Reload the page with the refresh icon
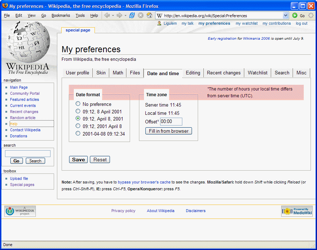This screenshot has width=317, height=250. [x=132, y=15]
